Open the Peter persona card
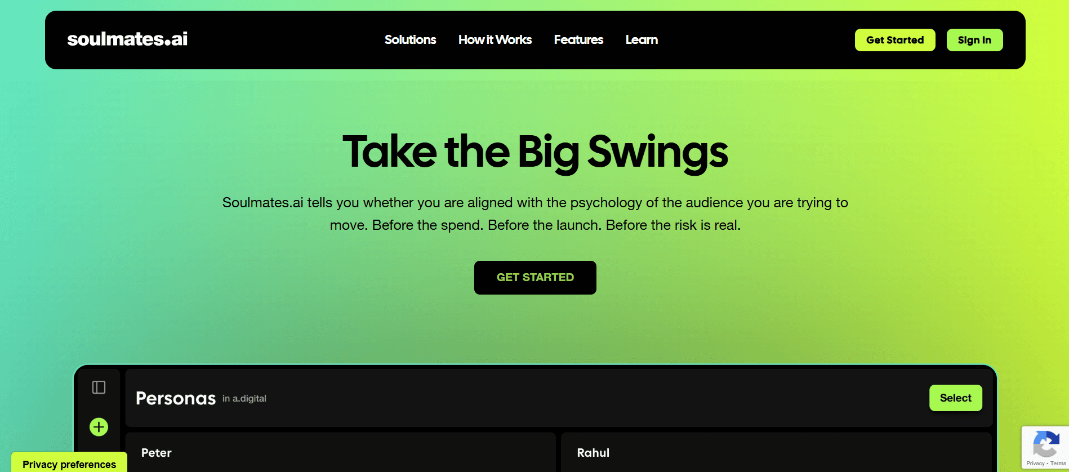This screenshot has height=472, width=1069. (340, 453)
